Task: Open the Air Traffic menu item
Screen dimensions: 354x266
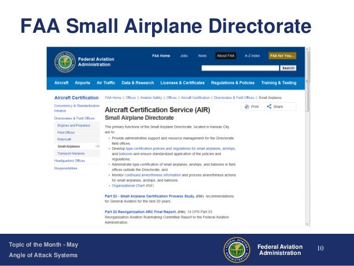Action: [106, 83]
